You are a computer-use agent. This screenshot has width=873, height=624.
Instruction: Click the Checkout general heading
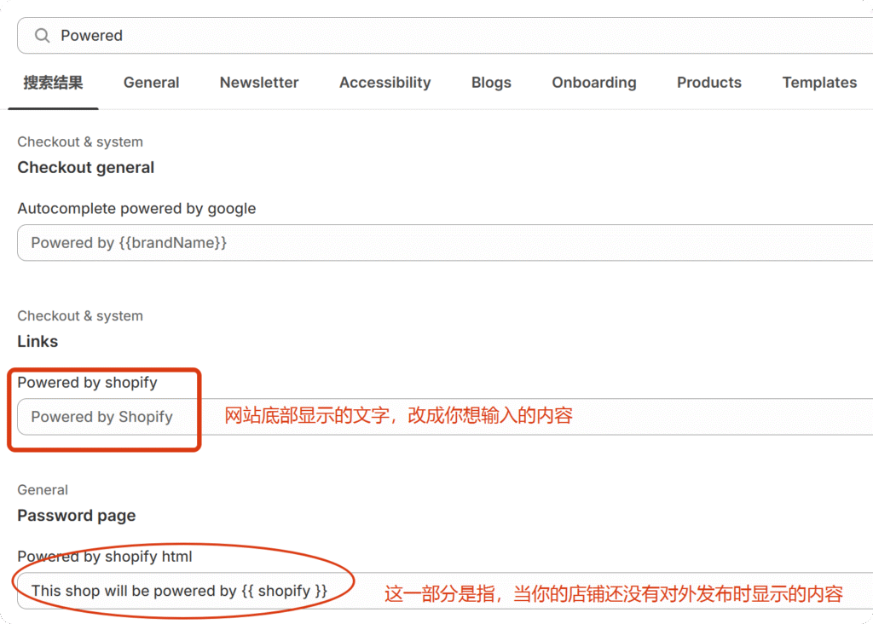tap(86, 168)
